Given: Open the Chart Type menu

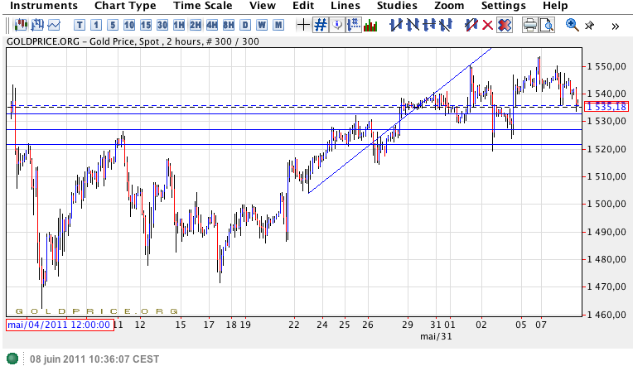Looking at the screenshot, I should 125,6.
